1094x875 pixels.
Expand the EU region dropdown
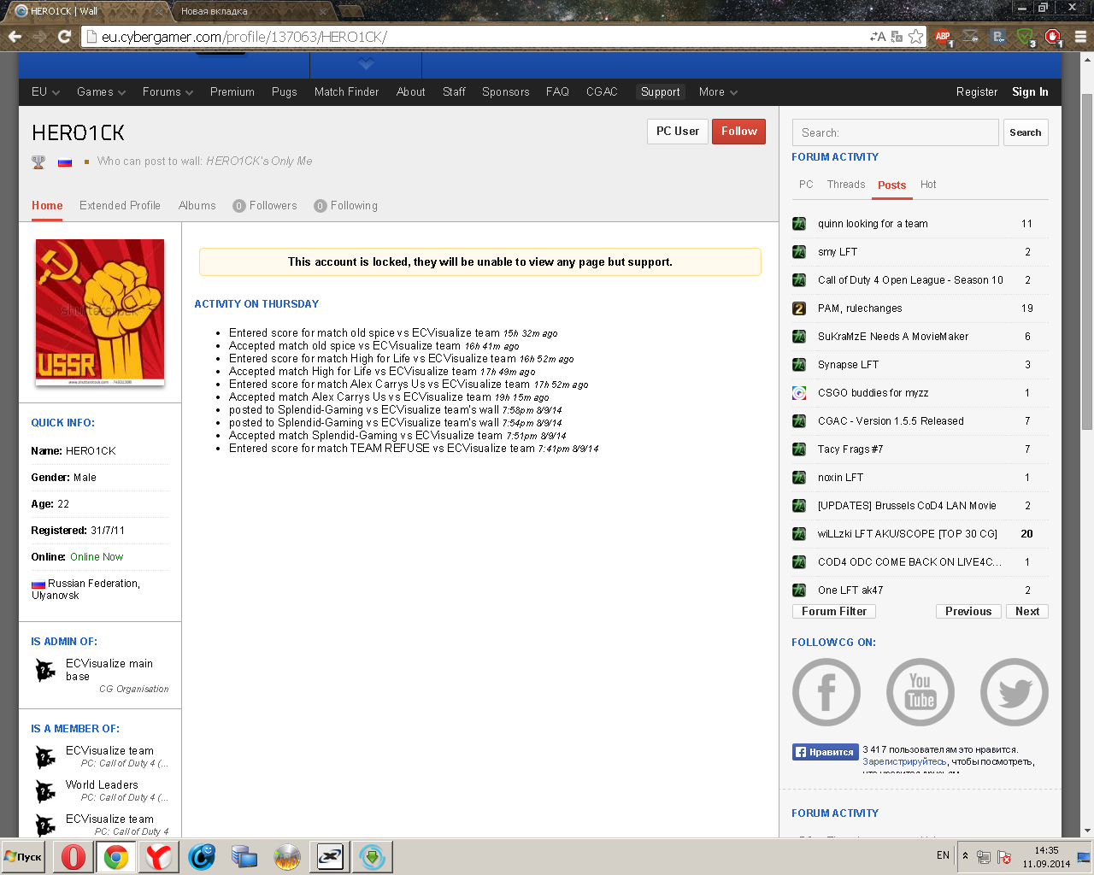click(x=45, y=92)
